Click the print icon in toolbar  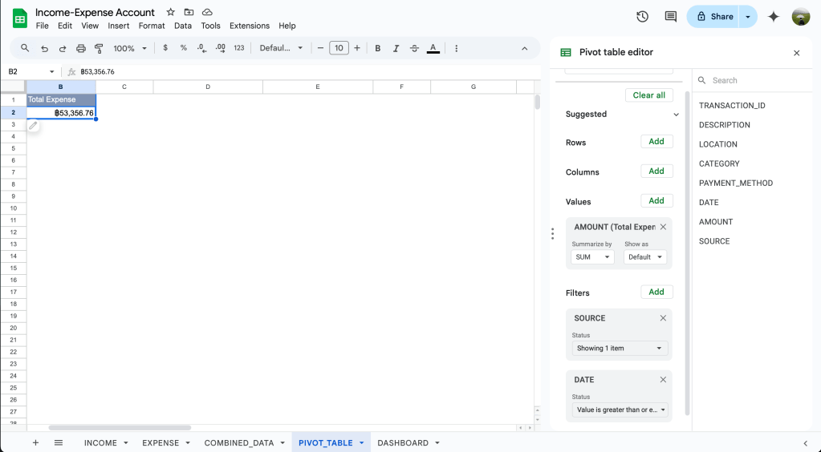(81, 48)
